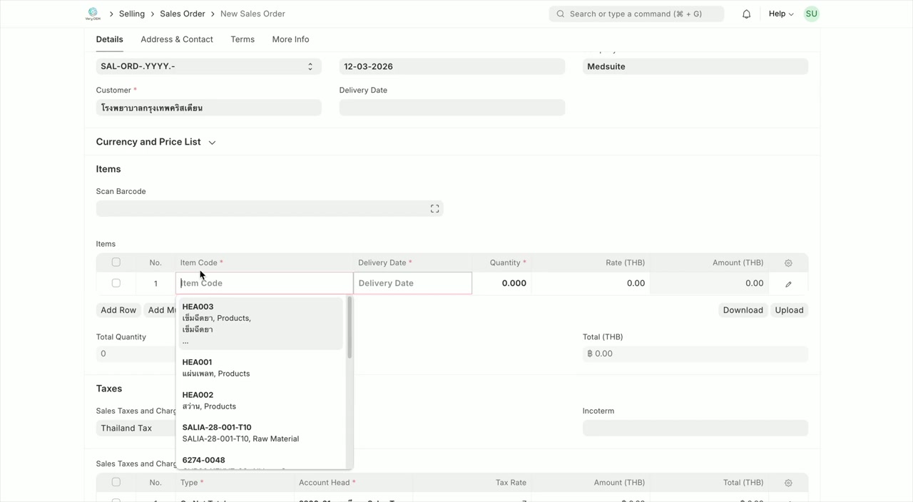
Task: Click the row 1 edit pencil icon
Action: 788,284
